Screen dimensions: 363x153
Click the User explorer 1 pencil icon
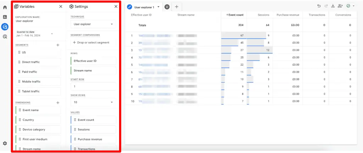pos(130,7)
